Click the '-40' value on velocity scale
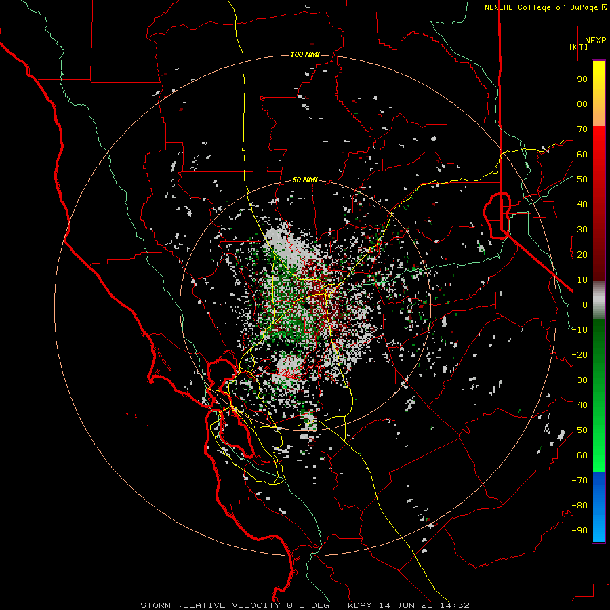Viewport: 610px width, 610px height. (x=579, y=405)
